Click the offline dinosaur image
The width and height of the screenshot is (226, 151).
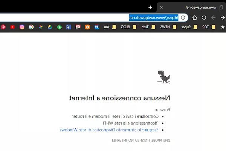click(x=164, y=77)
